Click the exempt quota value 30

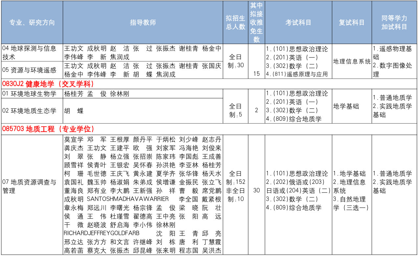coord(257,191)
